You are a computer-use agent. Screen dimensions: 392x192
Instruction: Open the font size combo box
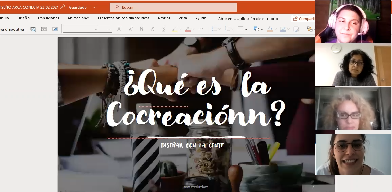point(105,29)
